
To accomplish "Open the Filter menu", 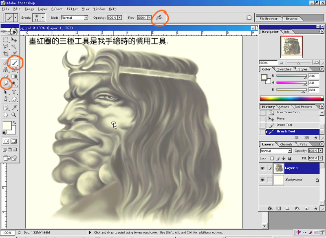I will (72, 9).
